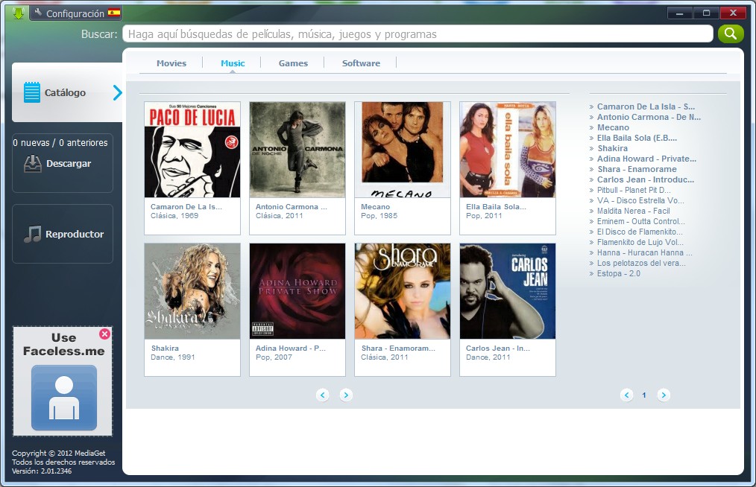This screenshot has height=487, width=756.
Task: Switch to the Games tab
Action: [x=293, y=63]
